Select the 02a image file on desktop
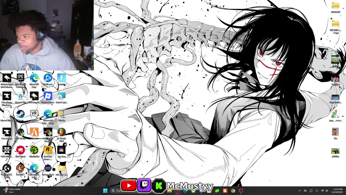Screen dimensions: 346x195 coord(335,134)
